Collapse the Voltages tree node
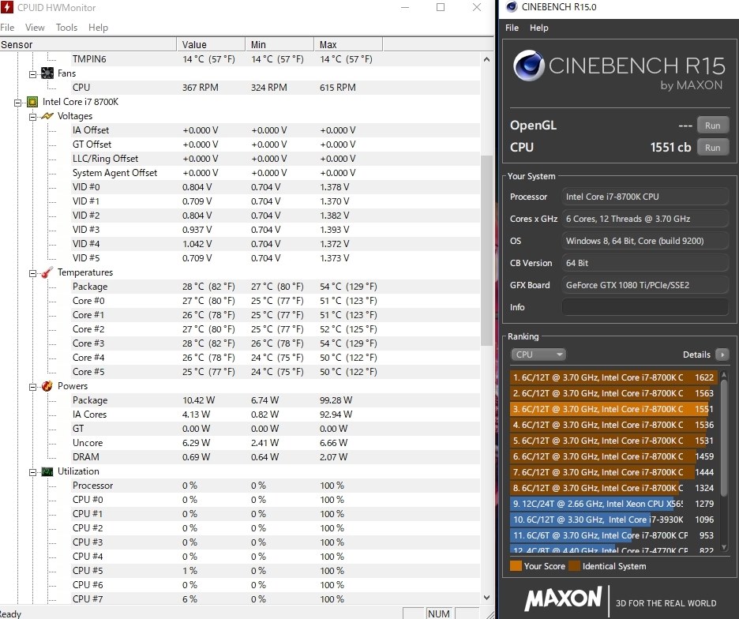 click(32, 116)
